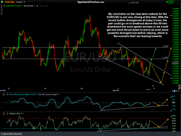
Task: Click the 1.23380 horizontal line label
Action: point(165,46)
